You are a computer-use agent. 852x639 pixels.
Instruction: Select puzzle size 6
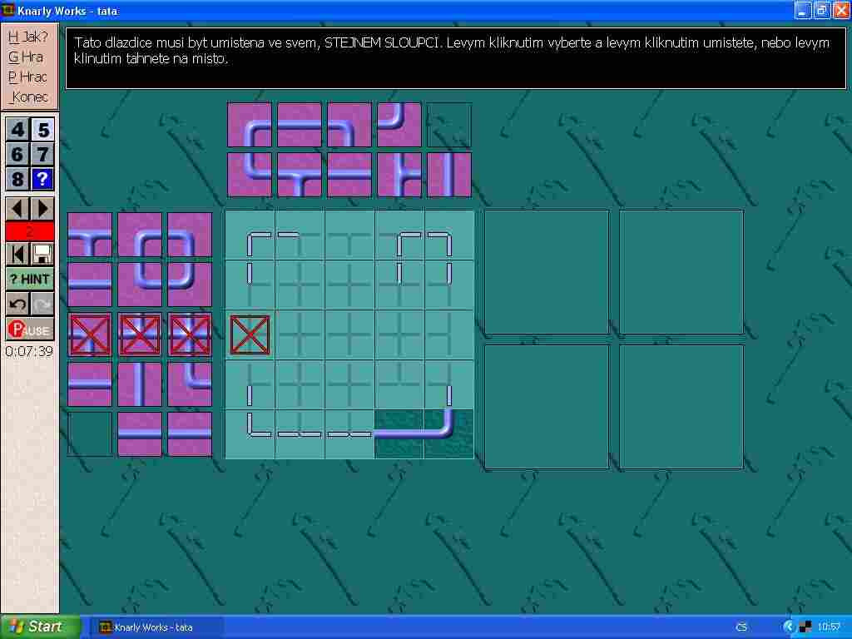pyautogui.click(x=17, y=154)
